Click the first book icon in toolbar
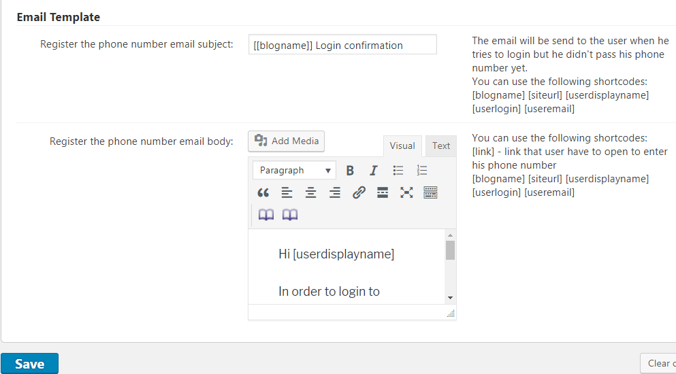Image resolution: width=676 pixels, height=374 pixels. (265, 215)
